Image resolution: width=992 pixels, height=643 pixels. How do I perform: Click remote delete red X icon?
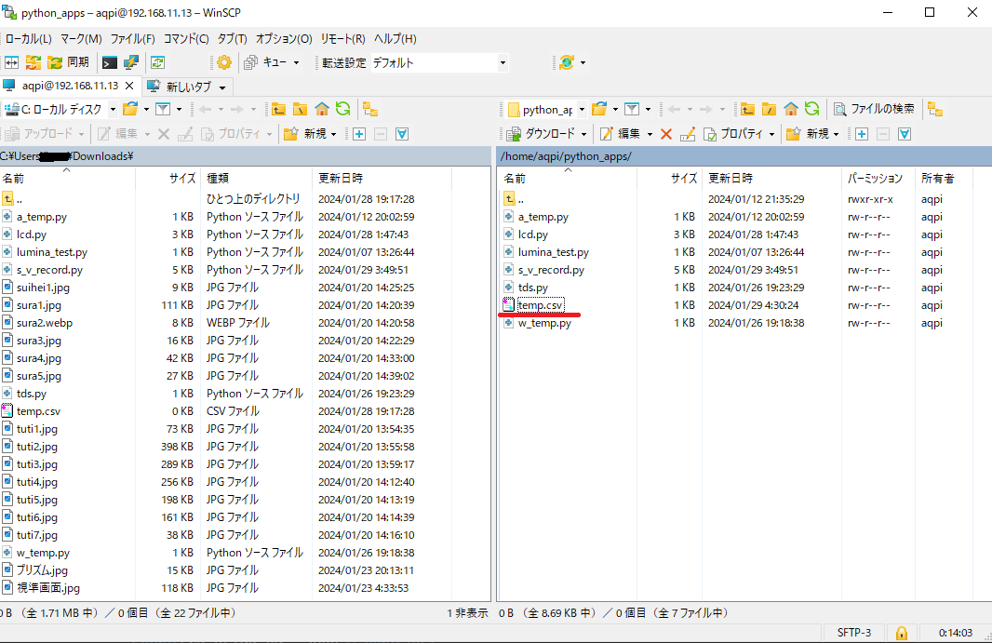666,134
